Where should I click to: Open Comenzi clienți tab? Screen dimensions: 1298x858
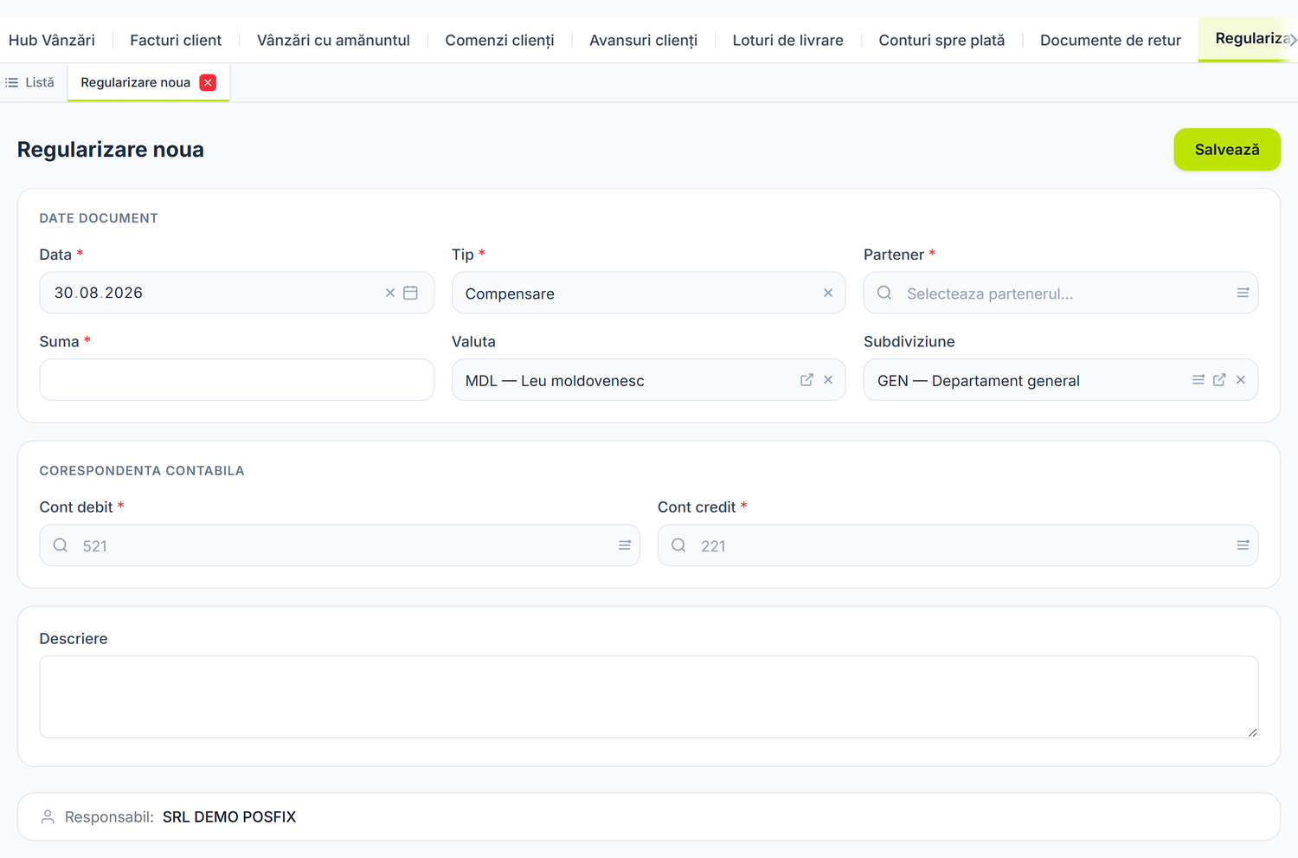(x=499, y=40)
